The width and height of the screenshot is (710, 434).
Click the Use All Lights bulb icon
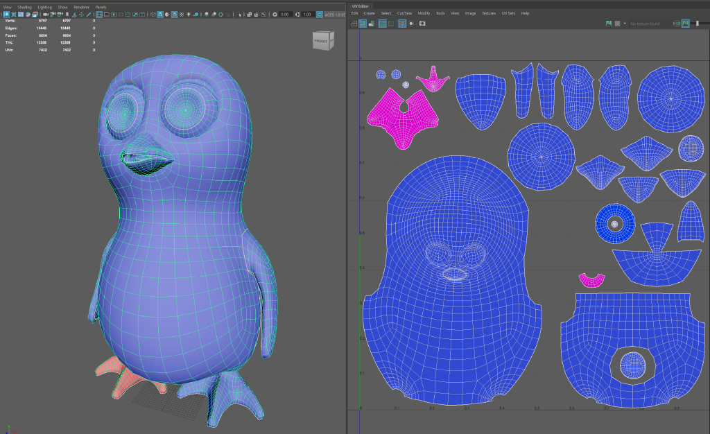[189, 15]
